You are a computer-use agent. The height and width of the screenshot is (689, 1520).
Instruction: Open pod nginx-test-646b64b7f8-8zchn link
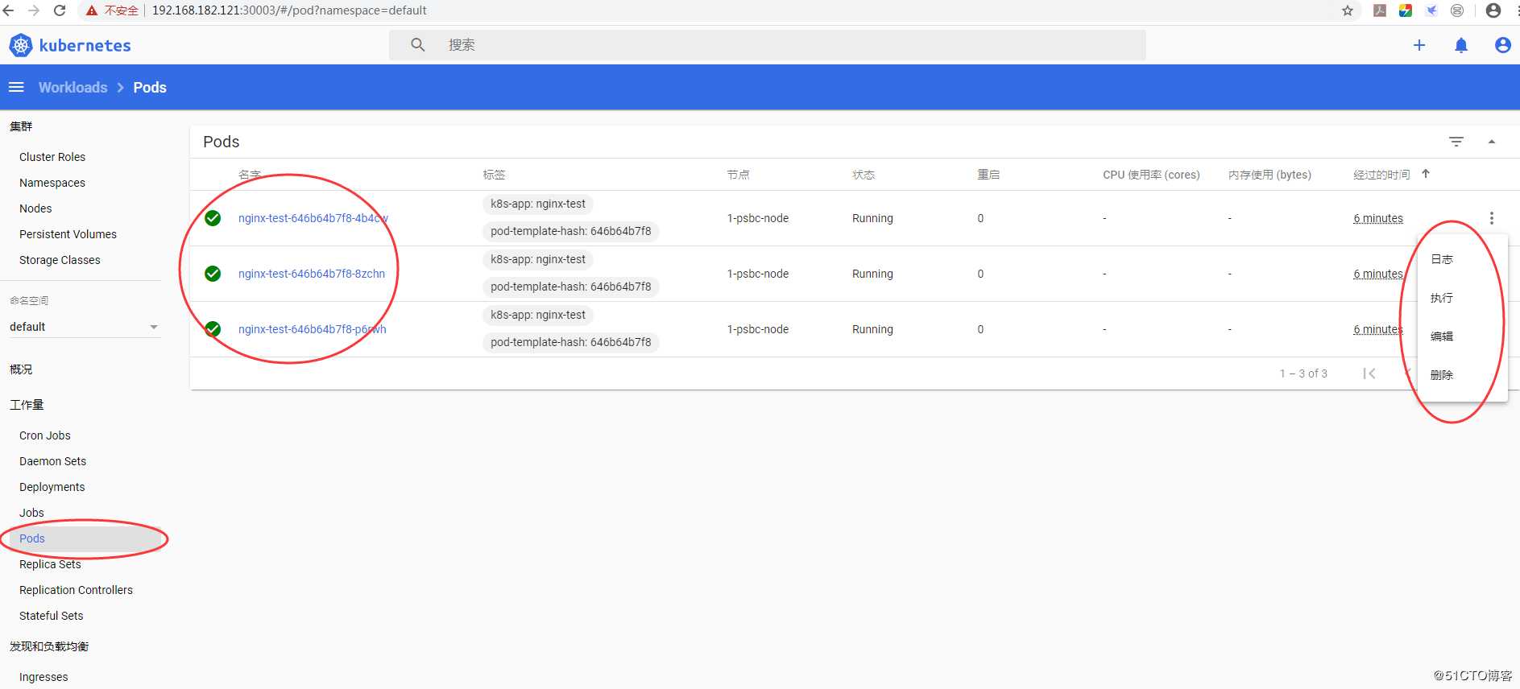[312, 274]
